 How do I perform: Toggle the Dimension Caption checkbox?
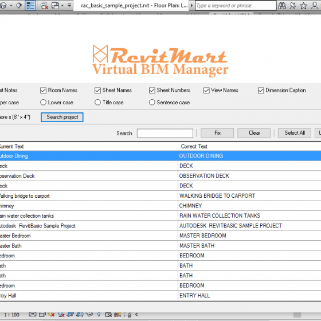(x=261, y=91)
